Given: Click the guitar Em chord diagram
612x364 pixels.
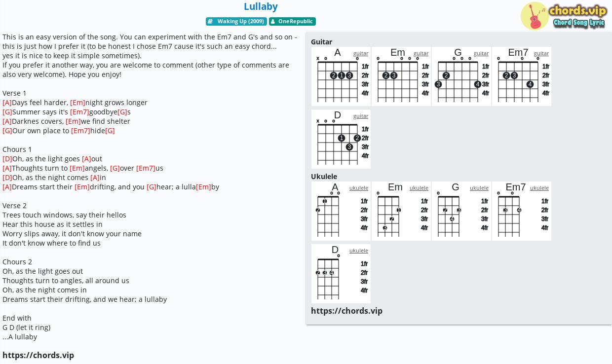Looking at the screenshot, I should 401,76.
